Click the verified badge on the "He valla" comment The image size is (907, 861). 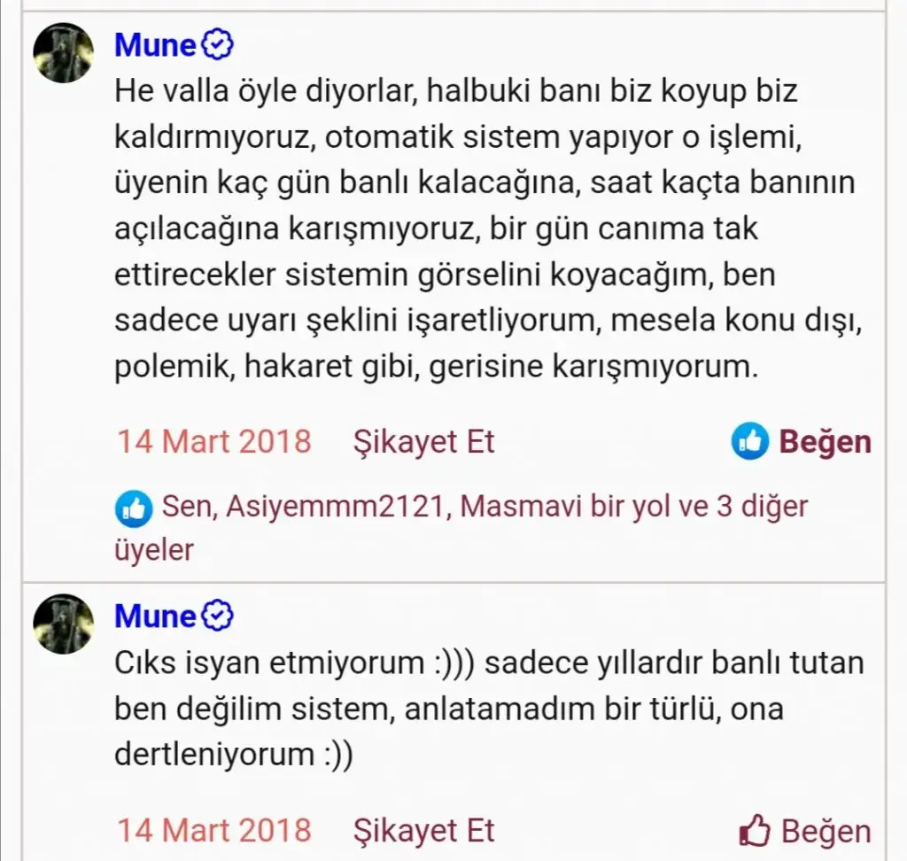pyautogui.click(x=218, y=44)
